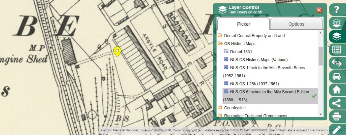346x136 pixels.
Task: Click layer list scrollbar up arrow
Action: point(321,33)
